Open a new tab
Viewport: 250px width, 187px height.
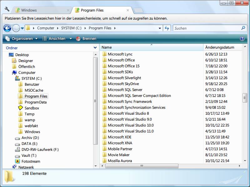coord(138,11)
